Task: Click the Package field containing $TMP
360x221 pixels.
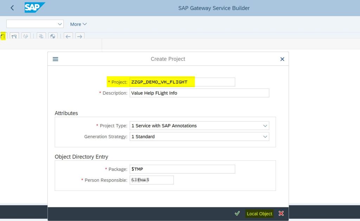Action: pos(182,169)
